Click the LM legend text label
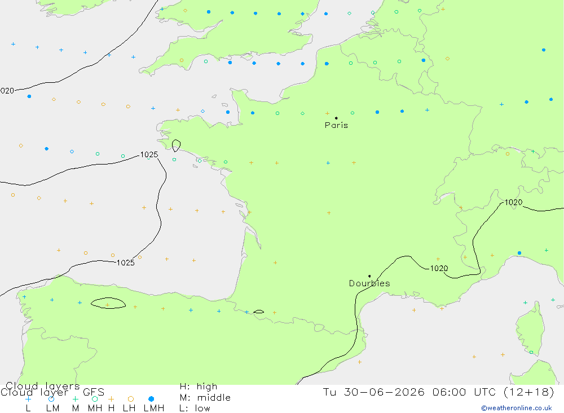Image resolution: width=564 pixels, height=413 pixels. (52, 408)
